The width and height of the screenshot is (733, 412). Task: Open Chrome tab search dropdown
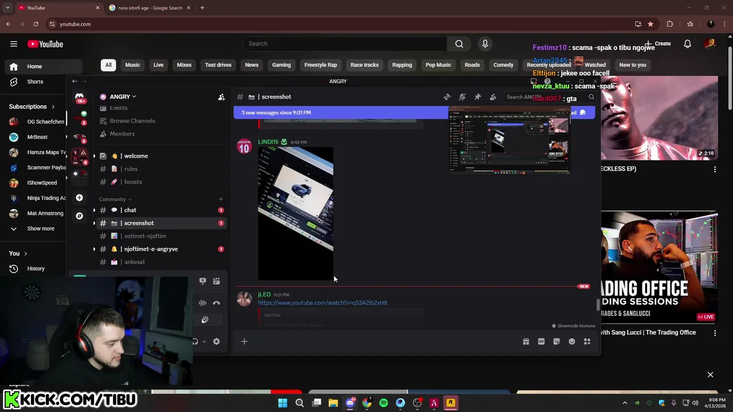click(7, 7)
